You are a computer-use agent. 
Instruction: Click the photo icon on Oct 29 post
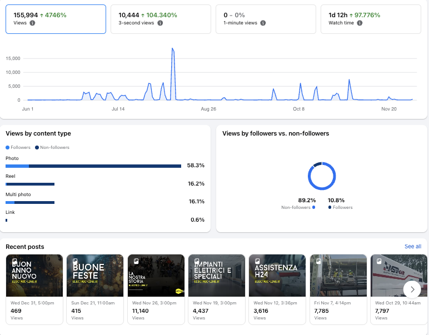pyautogui.click(x=379, y=261)
